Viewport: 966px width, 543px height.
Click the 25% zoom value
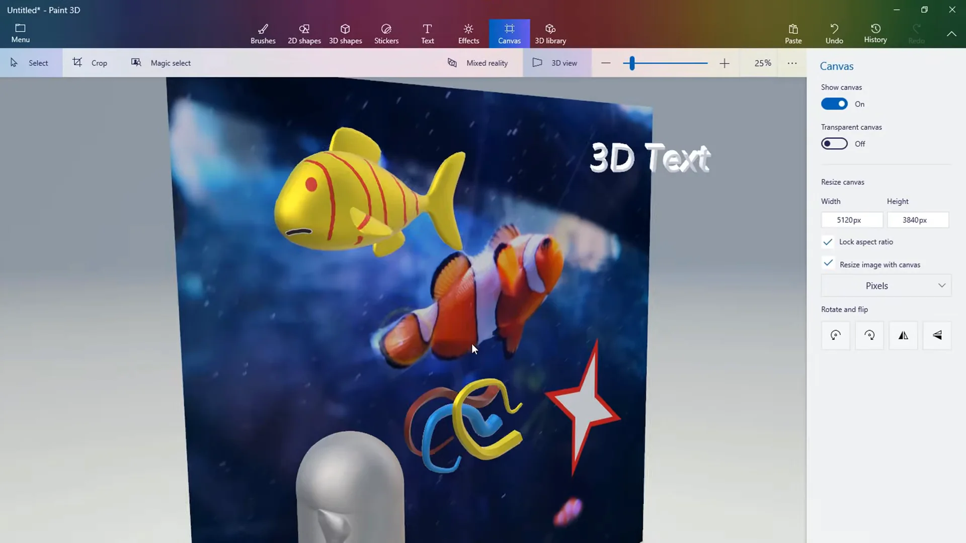click(763, 63)
